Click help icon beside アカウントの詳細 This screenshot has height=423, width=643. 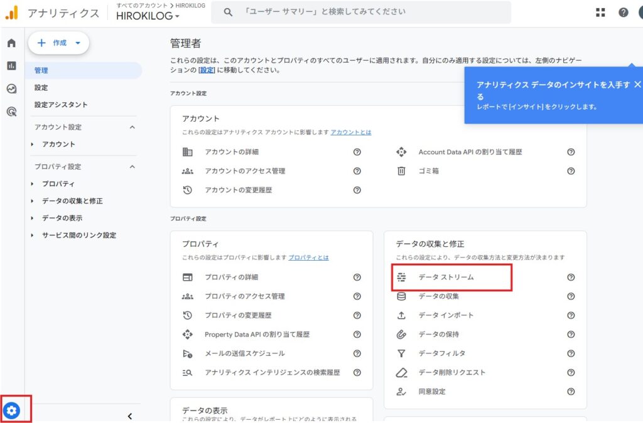point(357,152)
